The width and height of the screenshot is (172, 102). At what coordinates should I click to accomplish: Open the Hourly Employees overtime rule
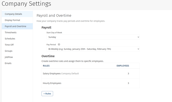coord(52,83)
